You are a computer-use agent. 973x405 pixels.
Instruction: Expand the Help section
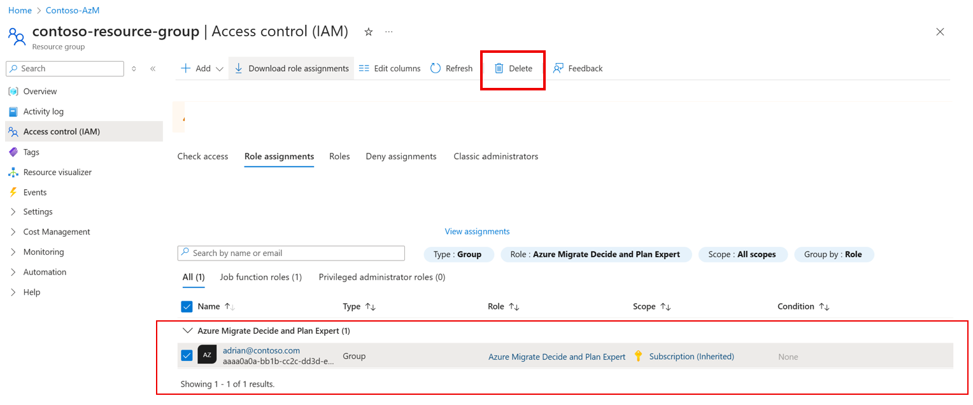(x=13, y=292)
